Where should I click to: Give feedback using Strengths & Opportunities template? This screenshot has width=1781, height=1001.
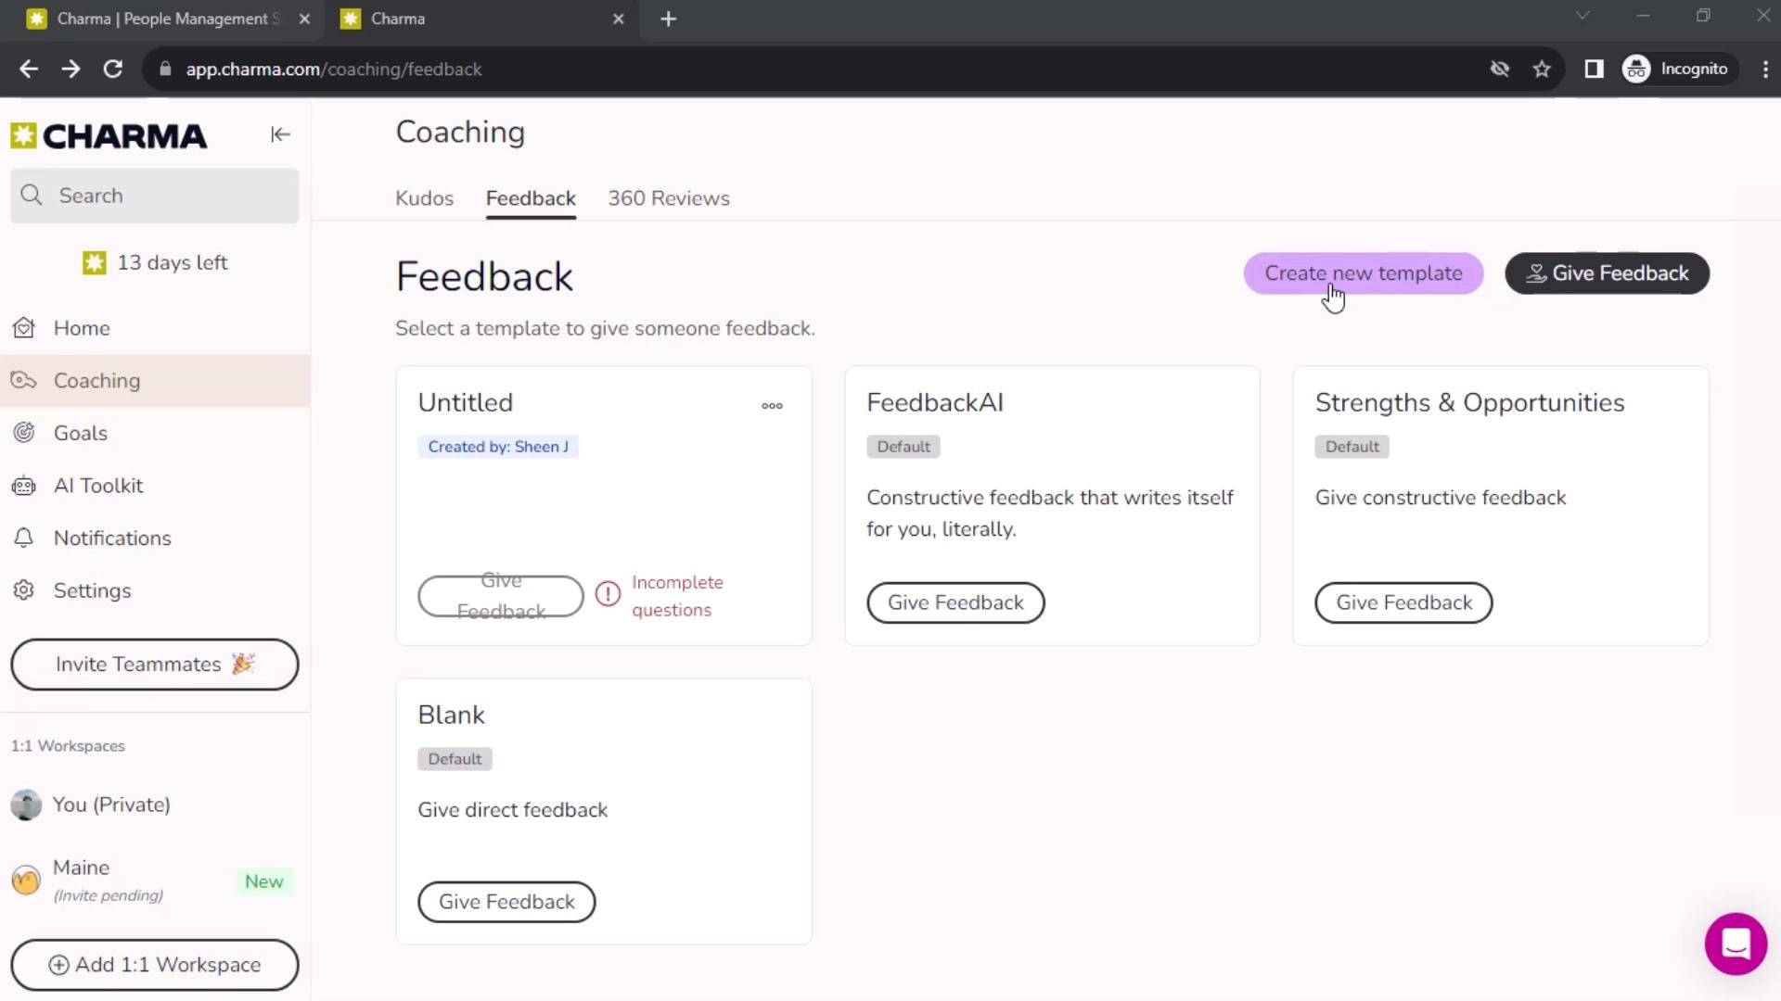pyautogui.click(x=1404, y=602)
